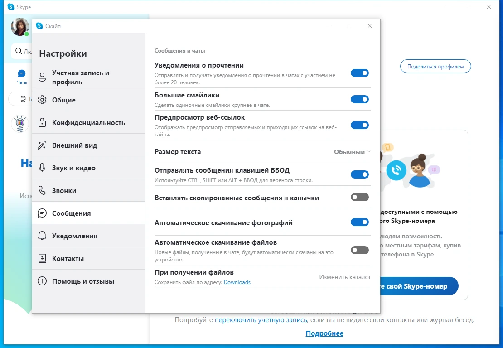Click the microphone icon for Звук и видео
The height and width of the screenshot is (348, 503).
pos(42,168)
